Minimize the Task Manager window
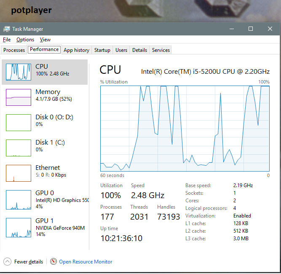Viewport: 281px width, 274px height. (232, 29)
